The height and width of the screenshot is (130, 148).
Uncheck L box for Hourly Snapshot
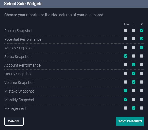tap(134, 73)
